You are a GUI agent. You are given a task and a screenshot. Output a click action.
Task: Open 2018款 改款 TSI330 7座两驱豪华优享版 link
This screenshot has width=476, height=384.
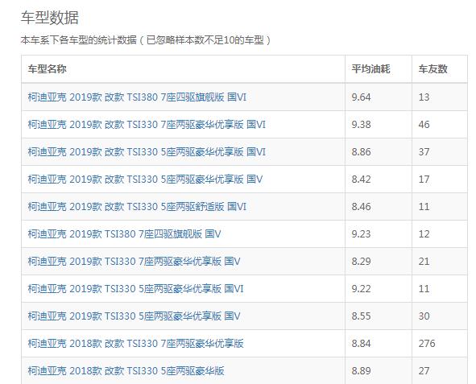[x=135, y=344]
